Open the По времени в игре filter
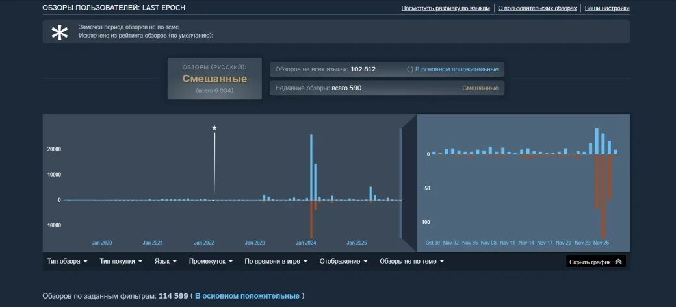The height and width of the screenshot is (307, 676). [278, 262]
